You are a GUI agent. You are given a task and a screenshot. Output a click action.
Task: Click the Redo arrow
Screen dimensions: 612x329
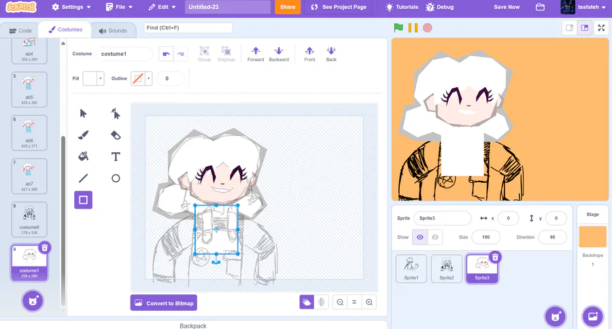point(180,54)
